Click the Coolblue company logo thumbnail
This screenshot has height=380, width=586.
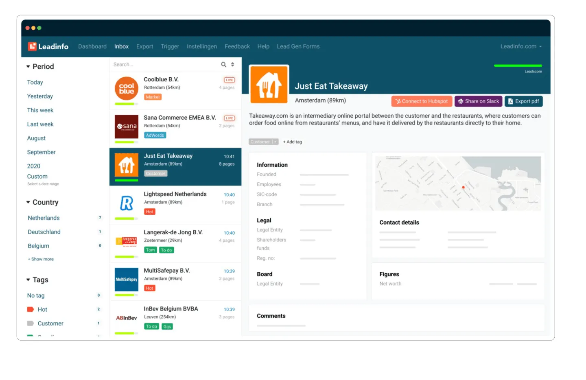tap(127, 88)
